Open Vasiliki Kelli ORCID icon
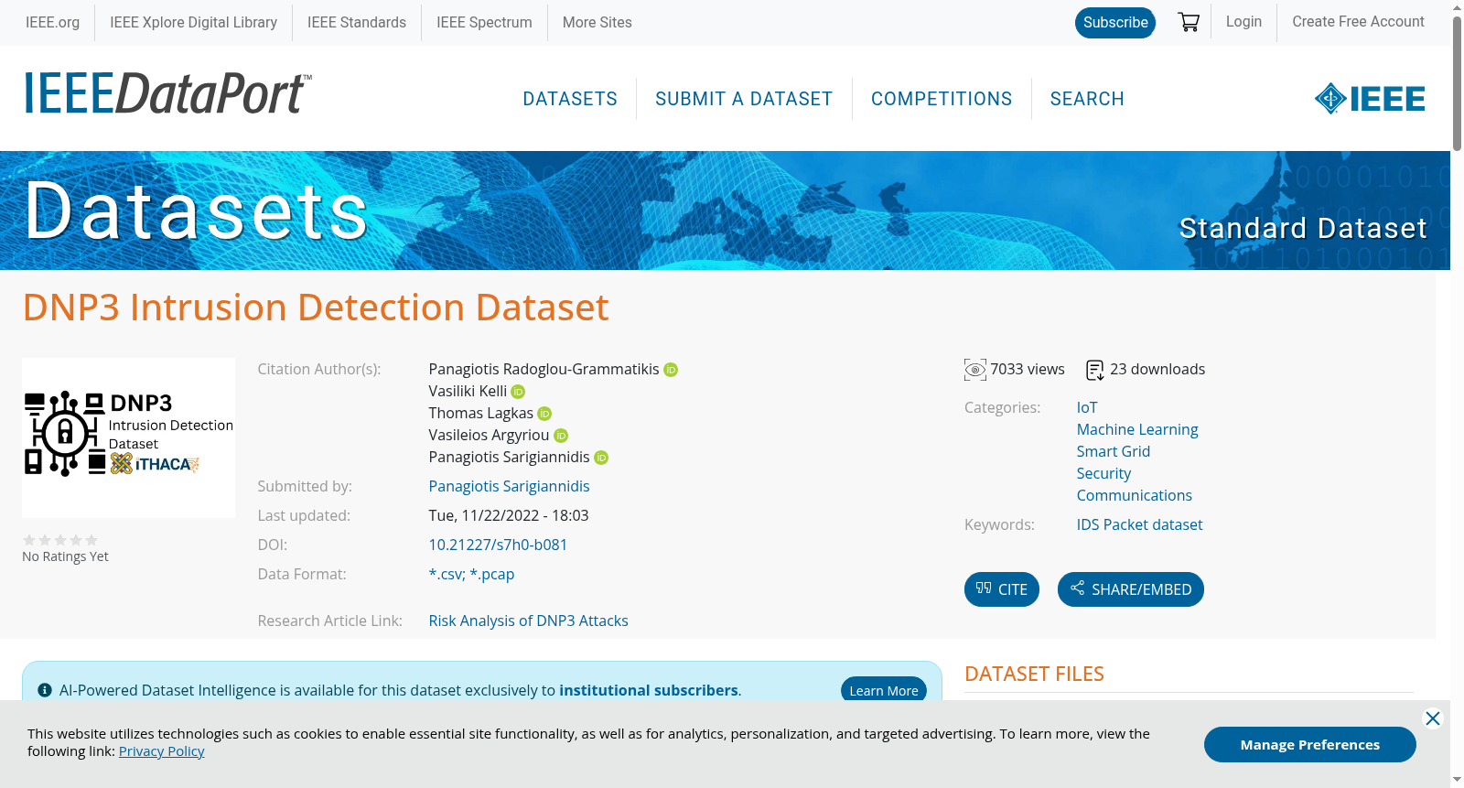The width and height of the screenshot is (1464, 788). [518, 392]
